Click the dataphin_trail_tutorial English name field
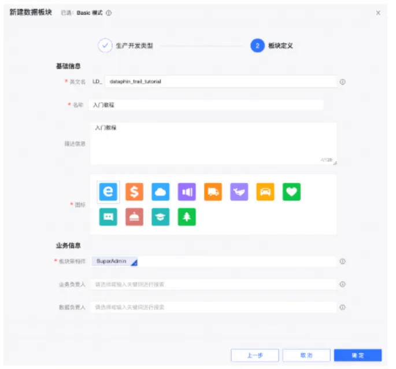The image size is (396, 369). pos(221,82)
